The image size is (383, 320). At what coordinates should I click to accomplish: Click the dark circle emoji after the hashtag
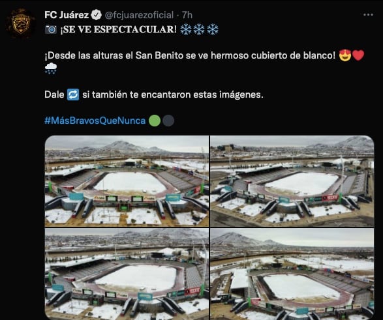[x=168, y=121]
